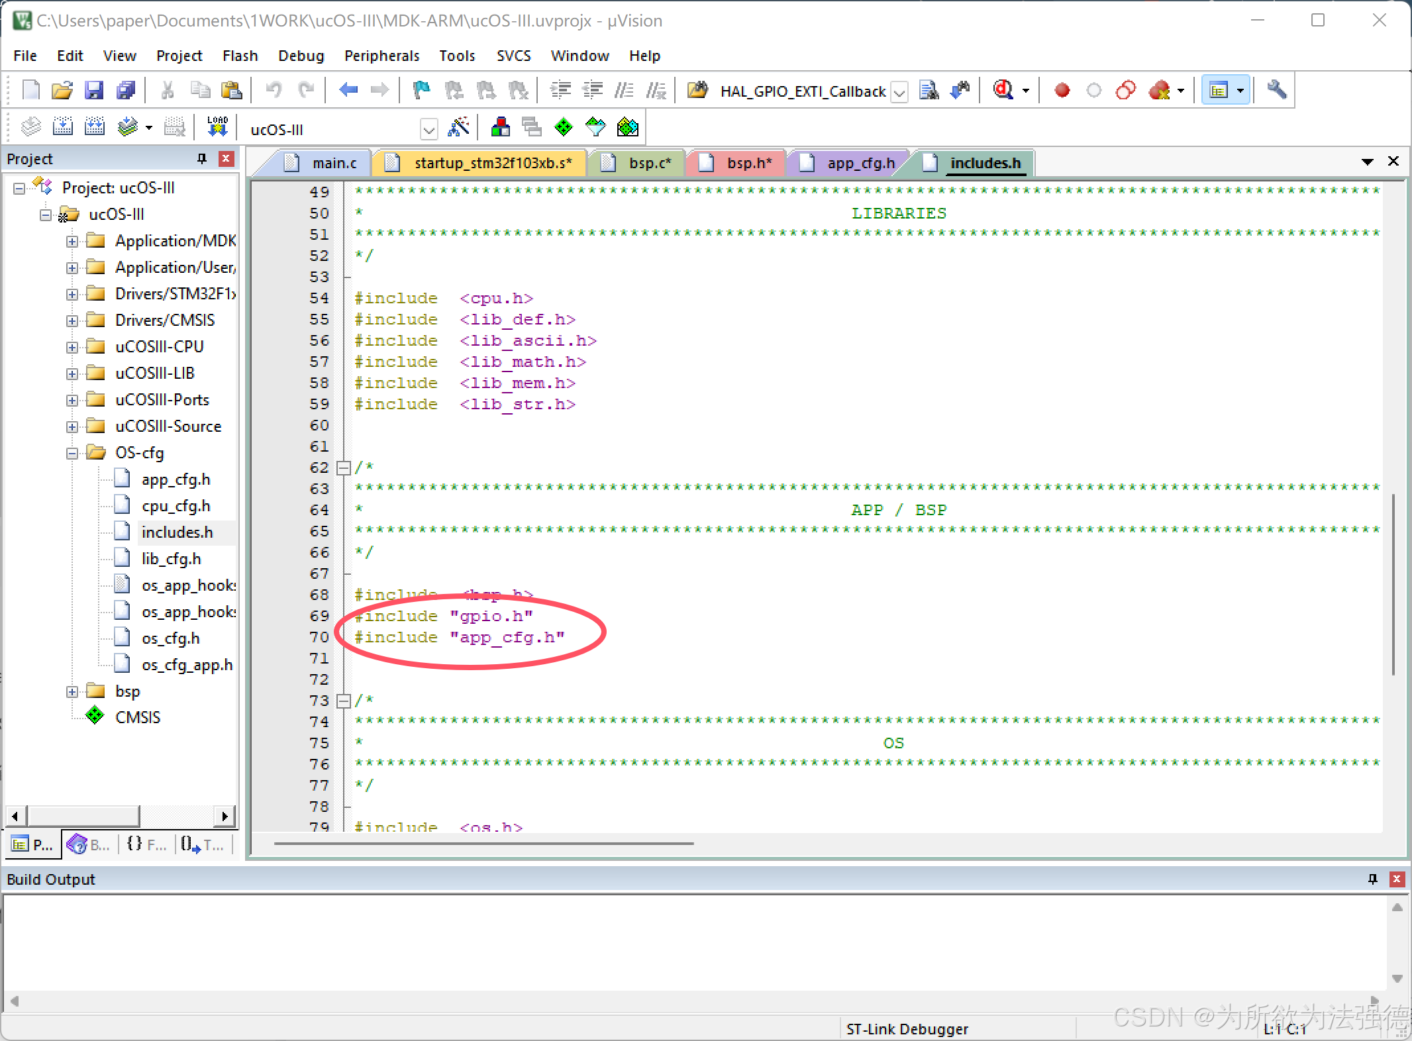Image resolution: width=1412 pixels, height=1041 pixels.
Task: Navigate back with the blue arrow
Action: [x=348, y=90]
